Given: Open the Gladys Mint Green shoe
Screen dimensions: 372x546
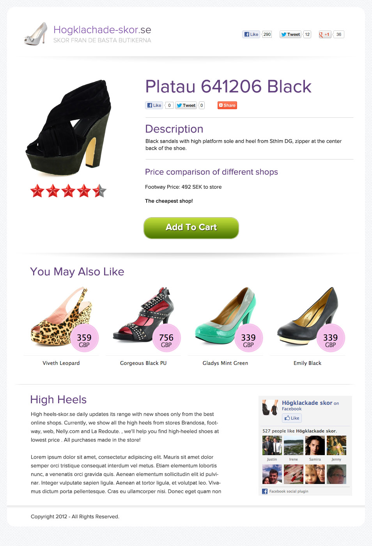Looking at the screenshot, I should coord(225,363).
